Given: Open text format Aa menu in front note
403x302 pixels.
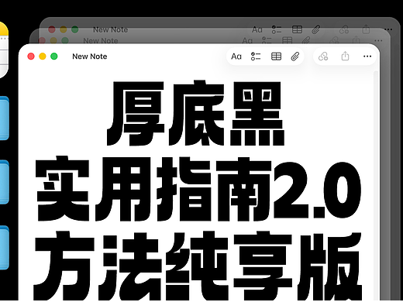Looking at the screenshot, I should (x=236, y=57).
